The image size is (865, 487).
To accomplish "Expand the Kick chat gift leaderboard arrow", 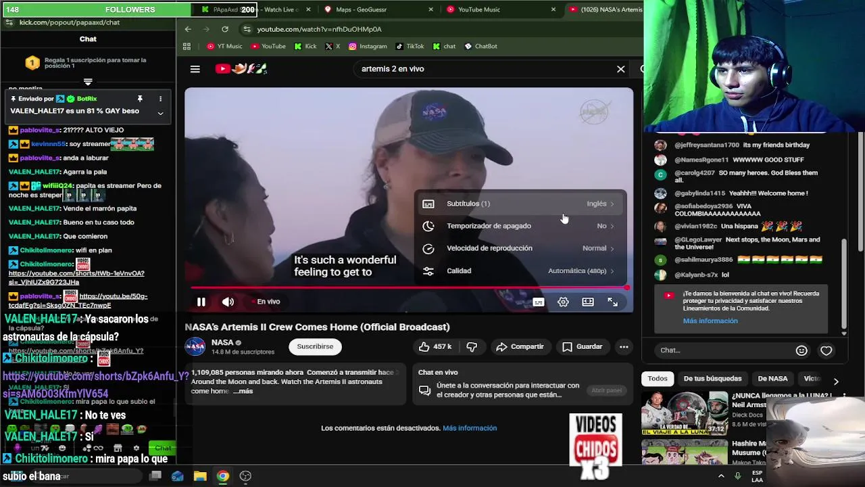I will (88, 82).
